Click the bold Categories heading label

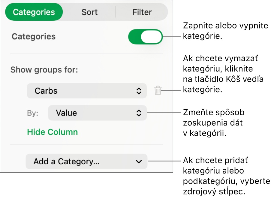point(34,37)
